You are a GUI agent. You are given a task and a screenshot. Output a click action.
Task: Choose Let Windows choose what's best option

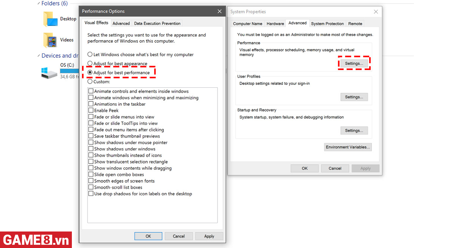[90, 55]
